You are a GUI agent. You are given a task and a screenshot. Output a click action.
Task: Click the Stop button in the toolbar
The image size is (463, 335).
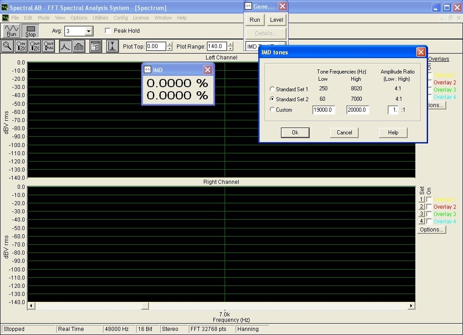[30, 31]
